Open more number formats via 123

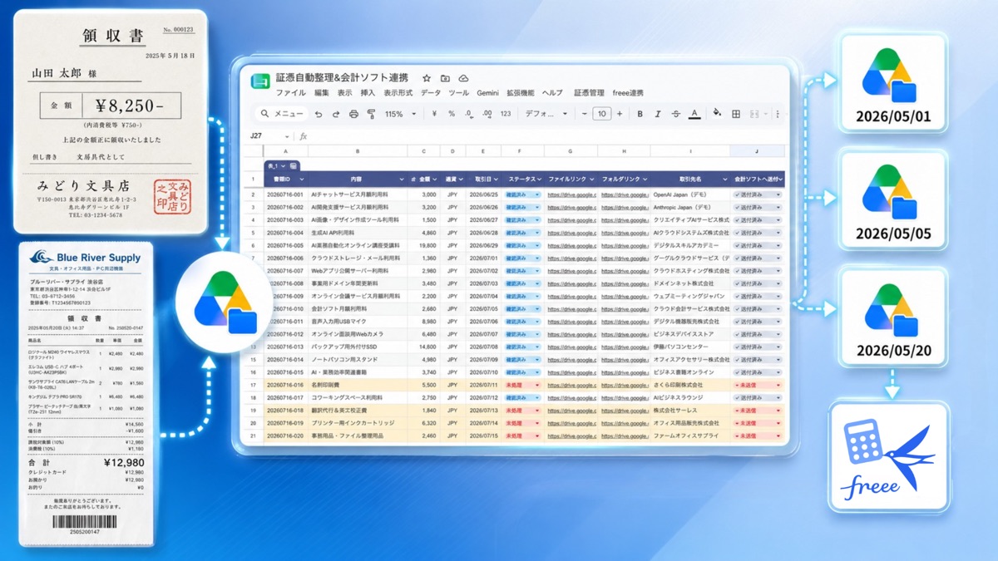click(505, 114)
